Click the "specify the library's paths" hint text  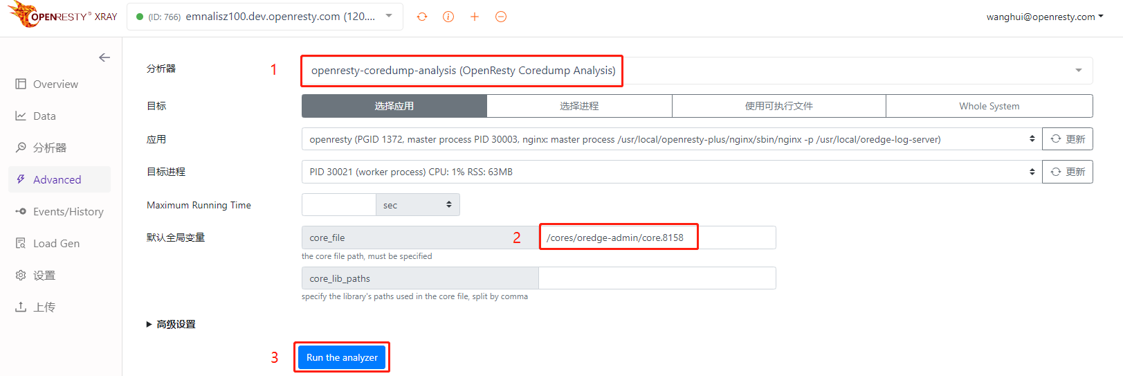(414, 296)
